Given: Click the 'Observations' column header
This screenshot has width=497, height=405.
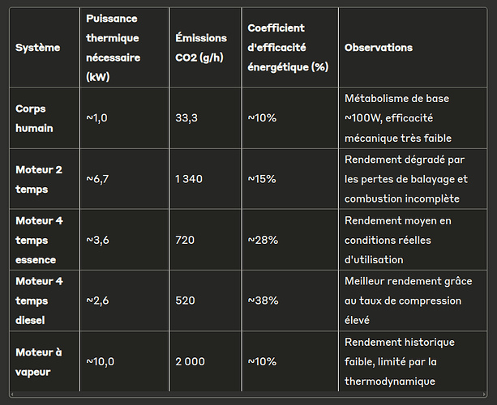Looking at the screenshot, I should (379, 48).
